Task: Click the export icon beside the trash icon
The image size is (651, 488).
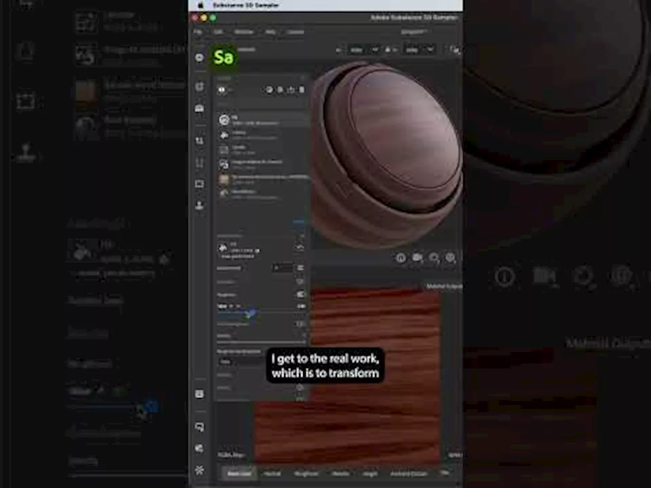Action: pos(291,90)
